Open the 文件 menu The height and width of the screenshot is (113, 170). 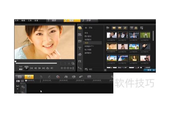17,20
